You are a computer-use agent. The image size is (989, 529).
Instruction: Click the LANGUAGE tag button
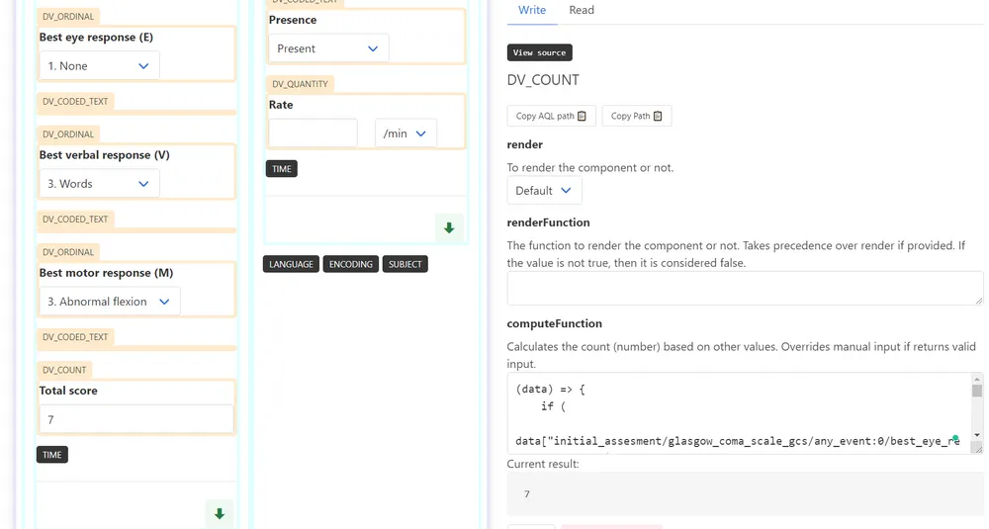click(x=291, y=264)
